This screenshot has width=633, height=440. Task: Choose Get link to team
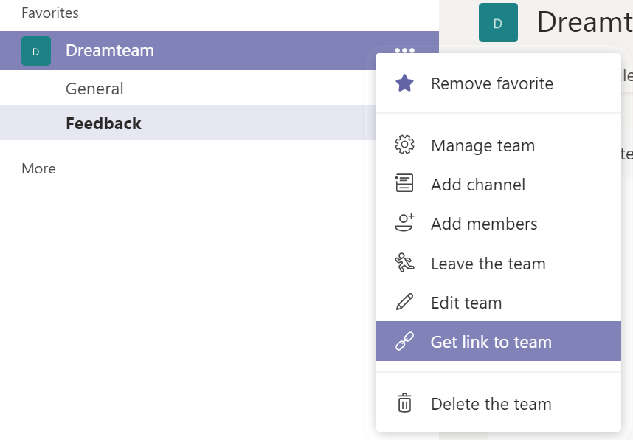click(x=491, y=342)
